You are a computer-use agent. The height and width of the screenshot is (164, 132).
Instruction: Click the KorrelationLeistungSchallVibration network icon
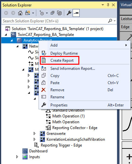[x=42, y=139]
